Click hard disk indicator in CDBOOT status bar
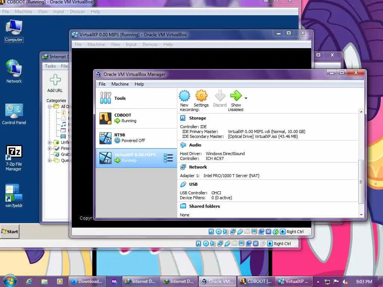The width and height of the screenshot is (383, 287). pos(198,243)
